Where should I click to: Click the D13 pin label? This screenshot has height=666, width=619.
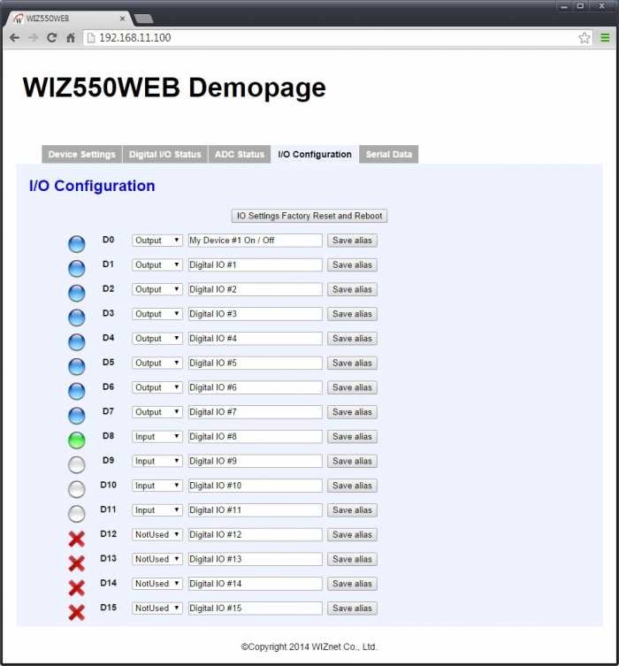pos(108,559)
